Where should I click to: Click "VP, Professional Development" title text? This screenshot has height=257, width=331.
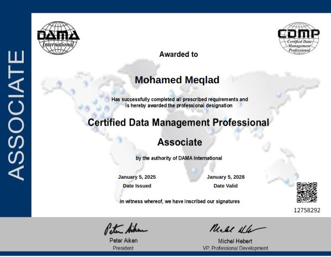tap(236, 248)
